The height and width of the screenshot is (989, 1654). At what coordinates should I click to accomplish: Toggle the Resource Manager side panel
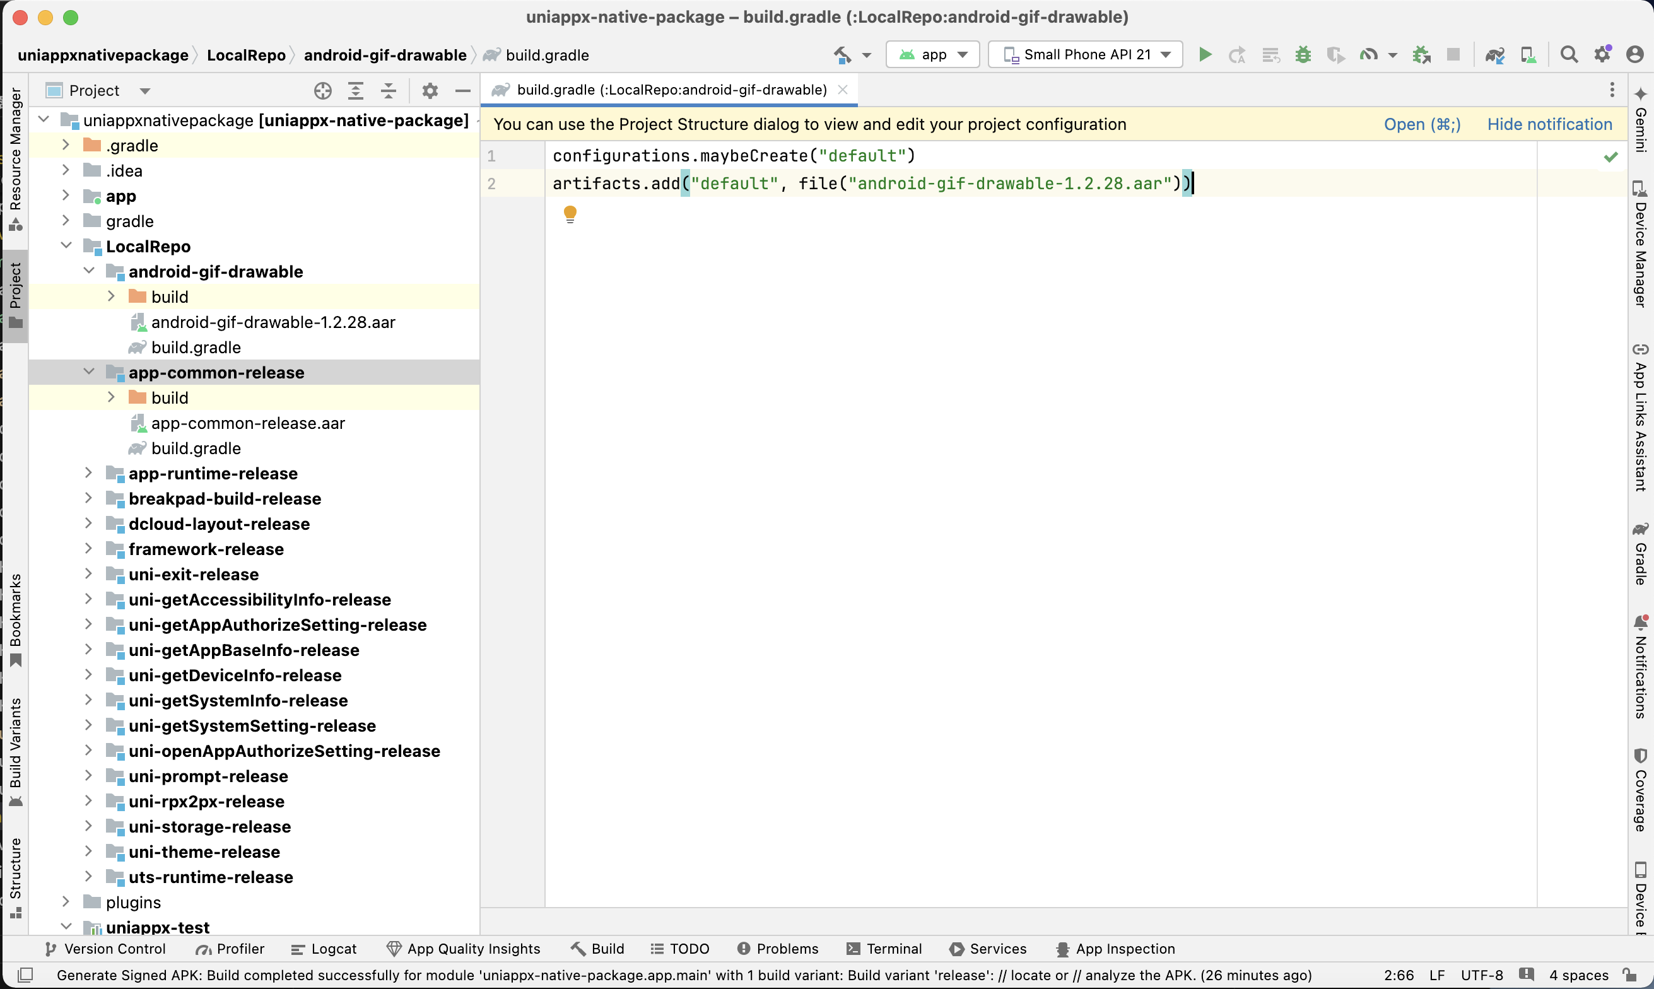point(15,160)
